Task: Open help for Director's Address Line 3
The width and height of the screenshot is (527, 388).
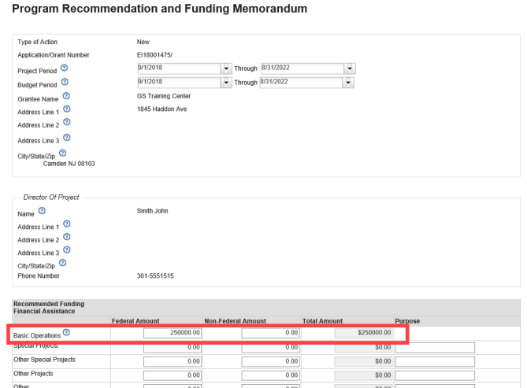Action: point(68,250)
